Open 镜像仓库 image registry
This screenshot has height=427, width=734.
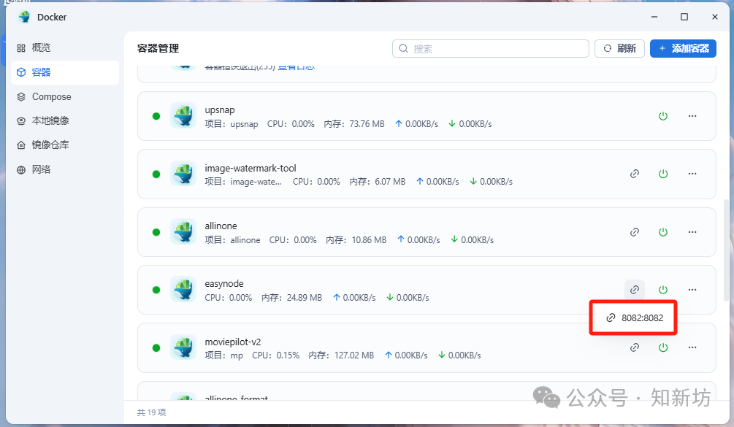(64, 145)
